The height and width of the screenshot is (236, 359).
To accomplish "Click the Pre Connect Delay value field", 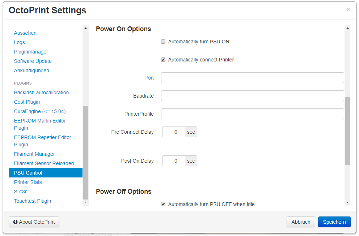I will point(174,132).
